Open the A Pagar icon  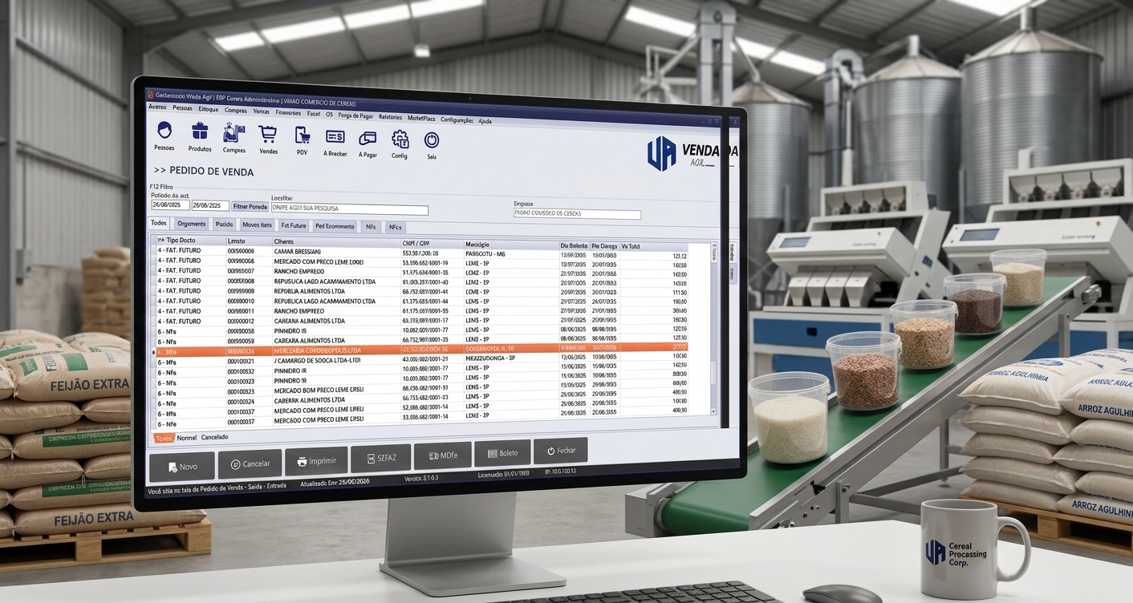368,143
